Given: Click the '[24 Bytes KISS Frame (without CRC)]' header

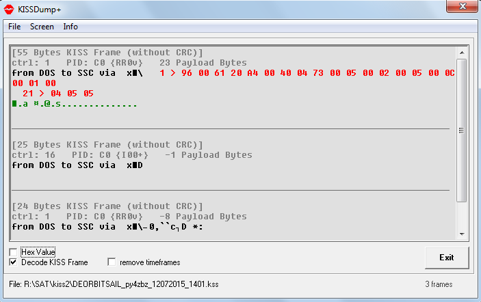Looking at the screenshot, I should 107,206.
